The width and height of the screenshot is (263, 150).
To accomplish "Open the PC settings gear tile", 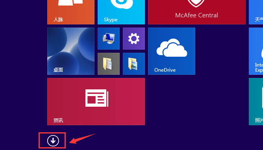I will pos(134,39).
